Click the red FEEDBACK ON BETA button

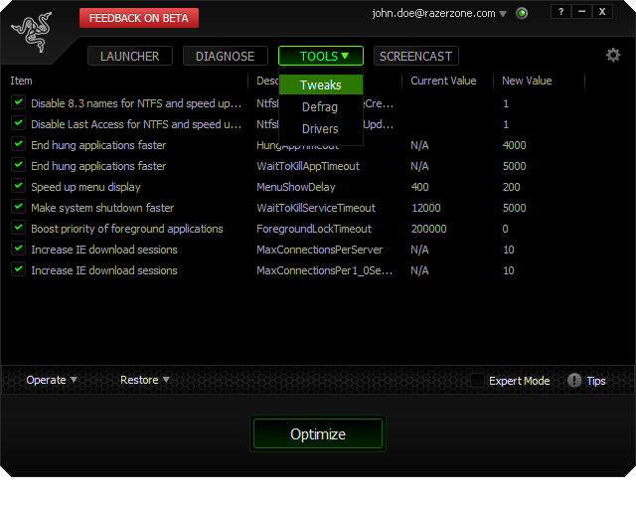[139, 18]
